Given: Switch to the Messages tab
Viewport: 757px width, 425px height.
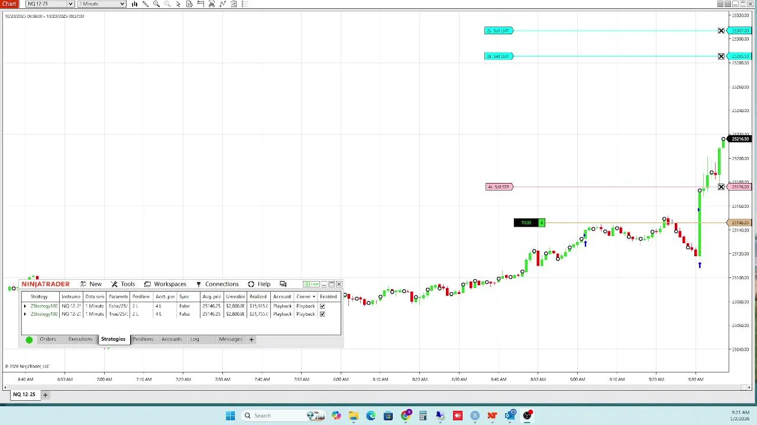Looking at the screenshot, I should pos(231,339).
